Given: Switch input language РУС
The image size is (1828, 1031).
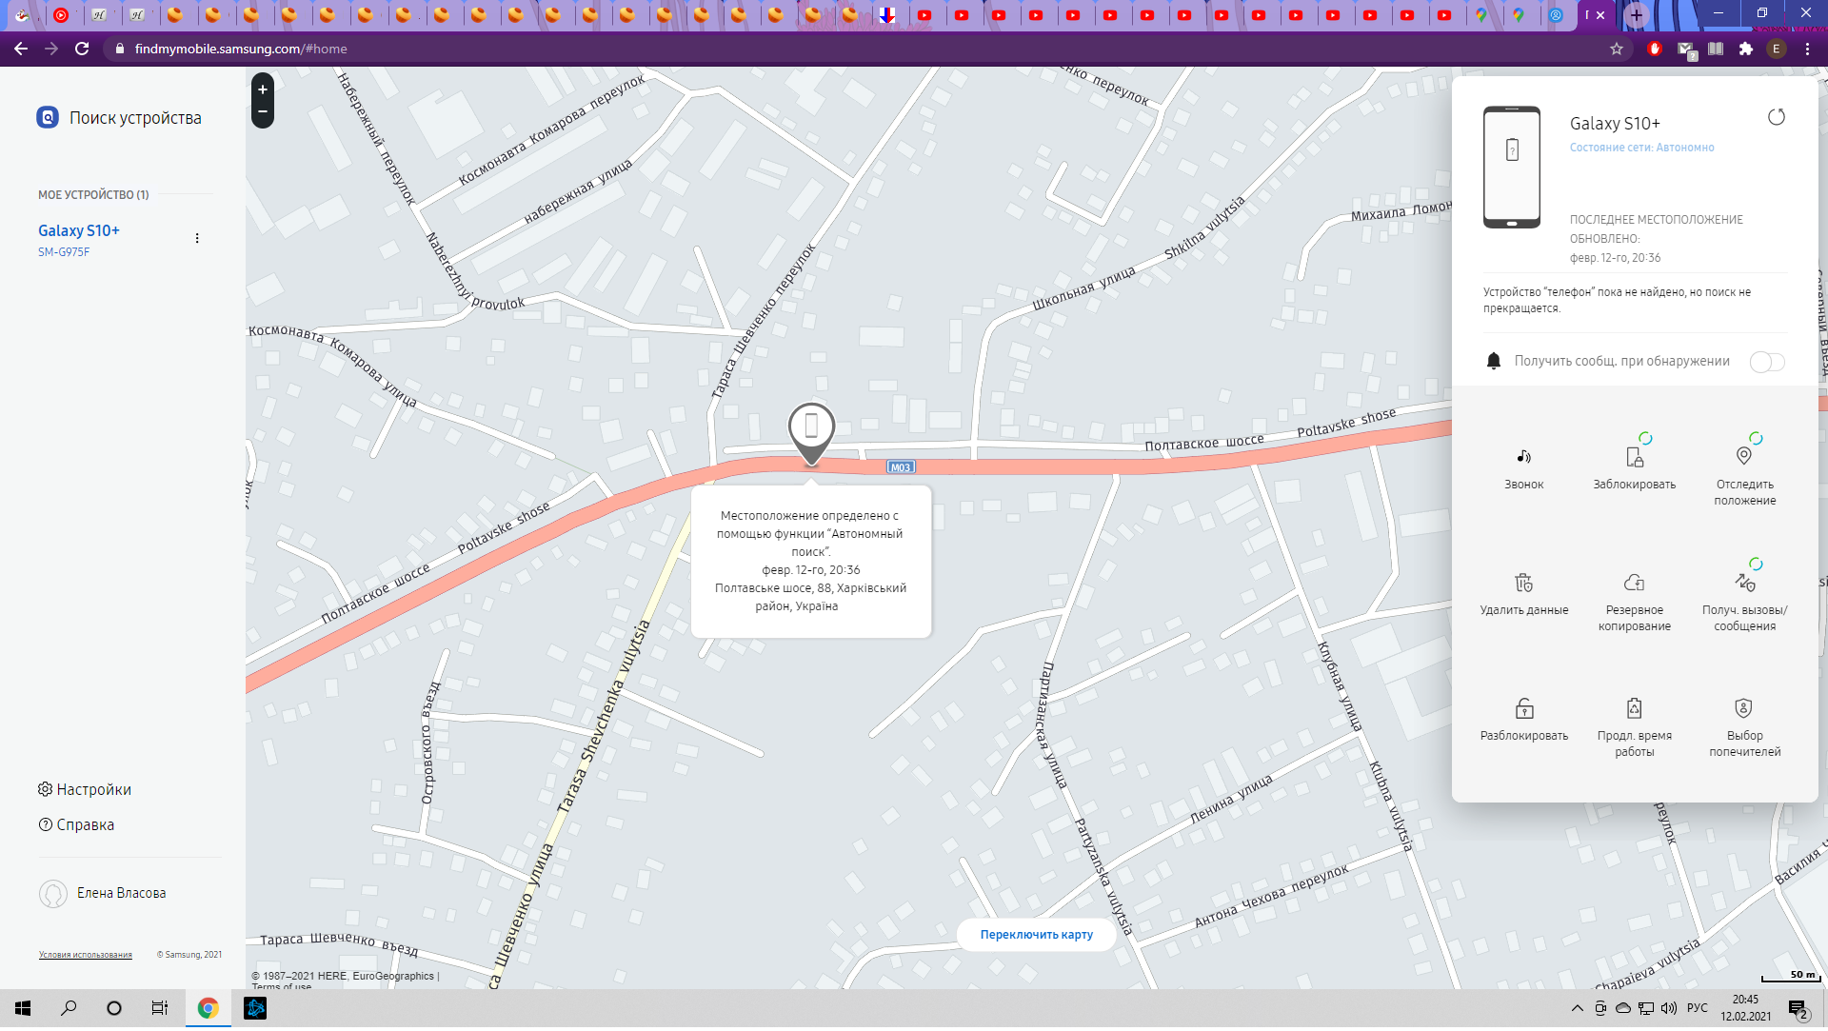Looking at the screenshot, I should [x=1698, y=1008].
